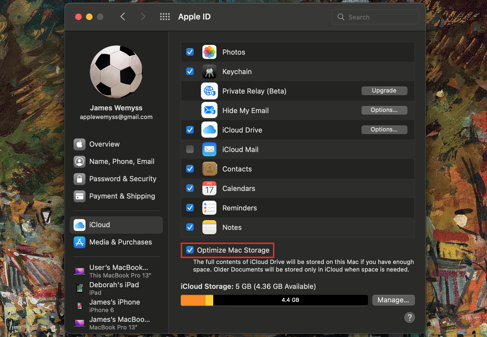Select Deborah's iPad device entry

coord(116,288)
